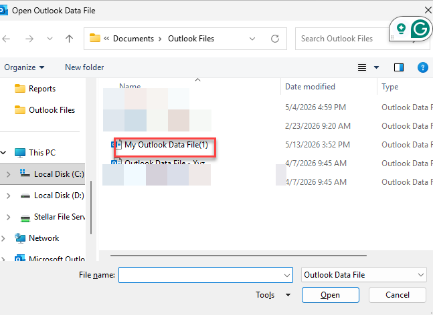Open the Tools menu

[x=273, y=295]
